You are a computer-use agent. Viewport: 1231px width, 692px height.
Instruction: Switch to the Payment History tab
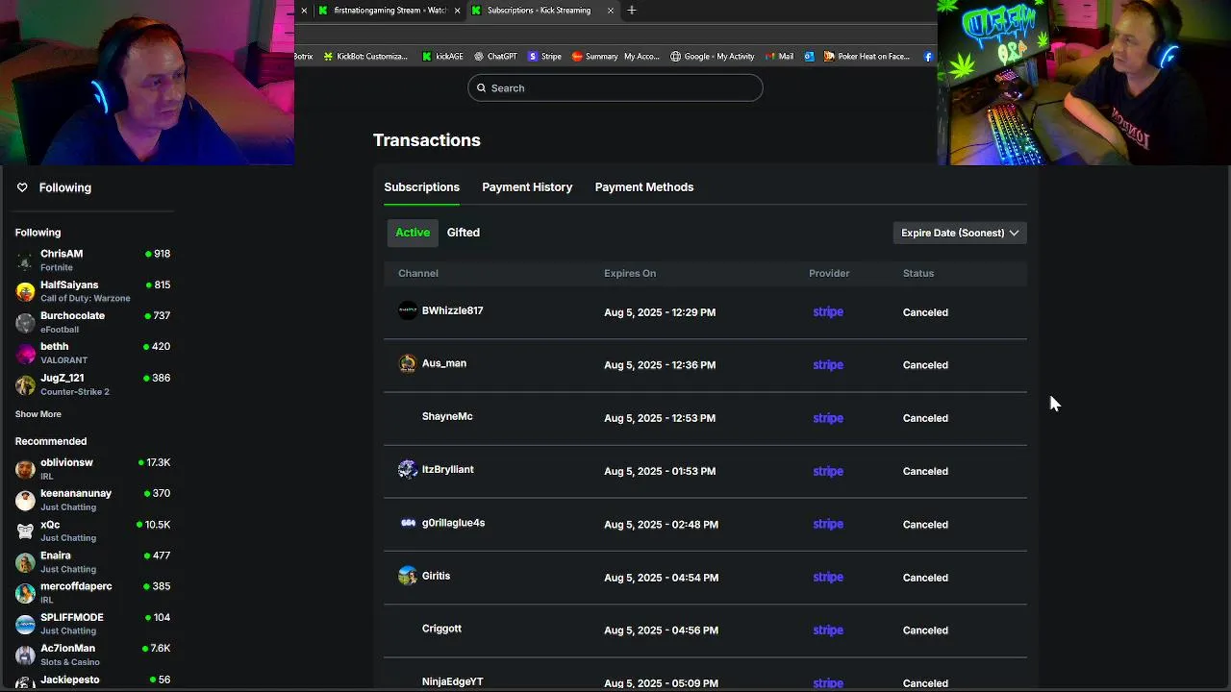(x=527, y=187)
